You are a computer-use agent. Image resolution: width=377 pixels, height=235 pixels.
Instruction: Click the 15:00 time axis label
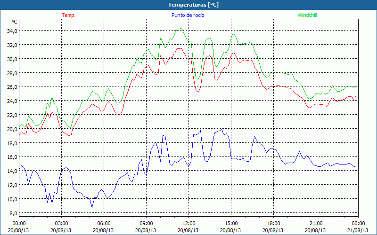pos(231,224)
